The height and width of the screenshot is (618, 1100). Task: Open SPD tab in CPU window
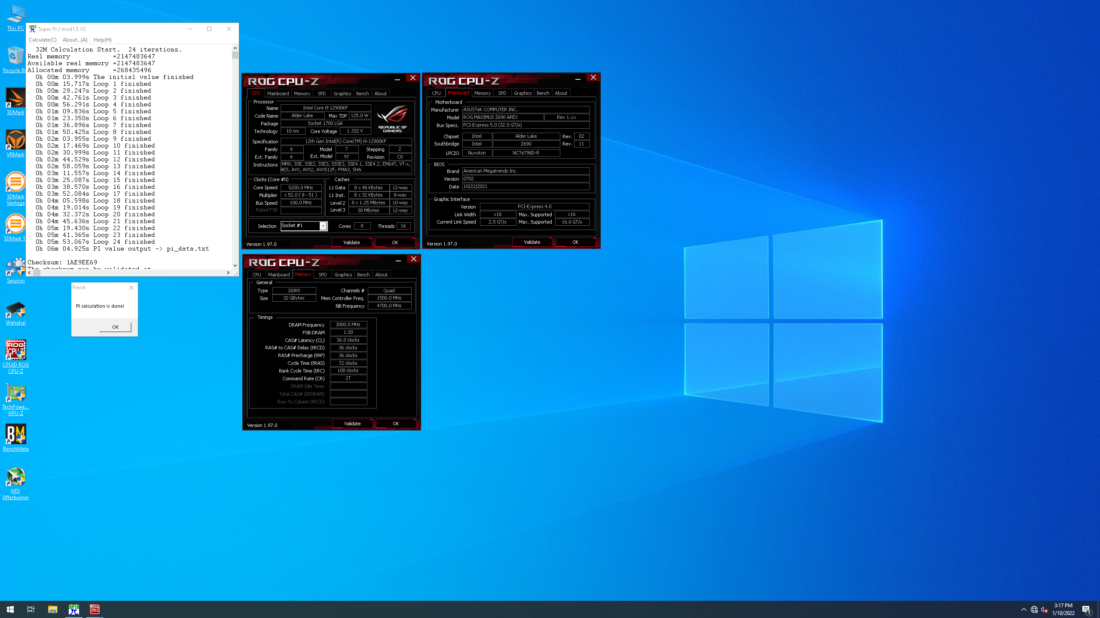[322, 94]
